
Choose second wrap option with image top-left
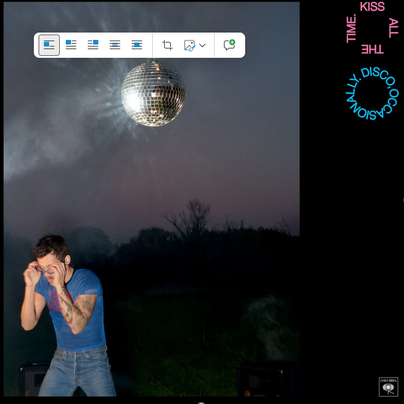click(x=71, y=45)
